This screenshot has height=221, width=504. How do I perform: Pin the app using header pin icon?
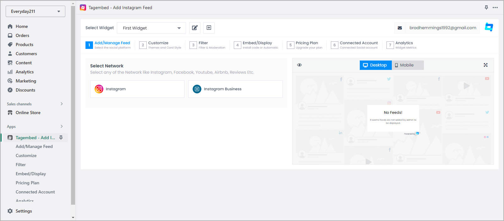486,8
